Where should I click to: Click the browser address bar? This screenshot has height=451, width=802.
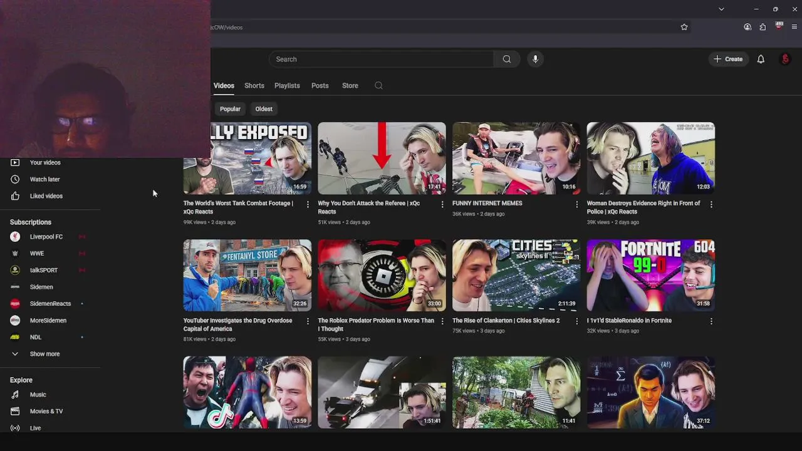pos(444,27)
